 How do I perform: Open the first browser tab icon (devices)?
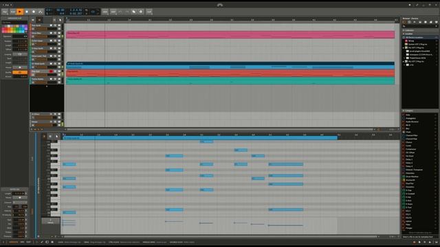point(404,22)
